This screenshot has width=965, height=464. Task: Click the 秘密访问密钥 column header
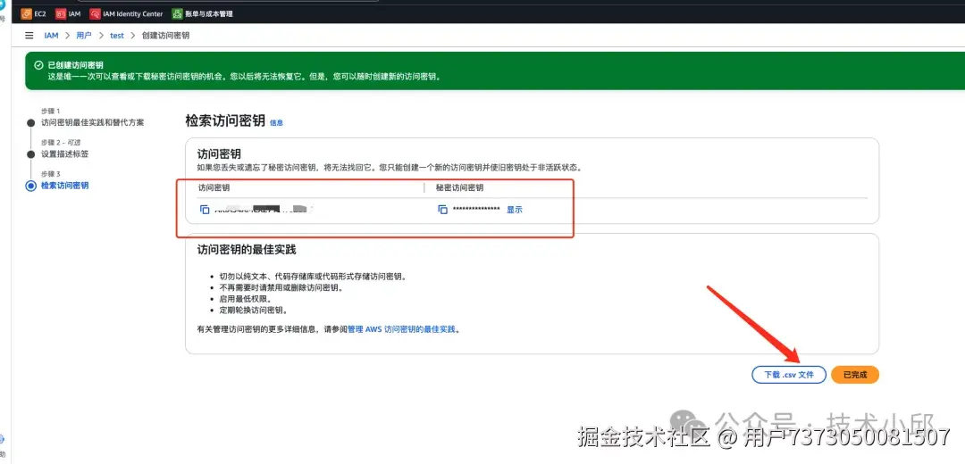[x=460, y=188]
